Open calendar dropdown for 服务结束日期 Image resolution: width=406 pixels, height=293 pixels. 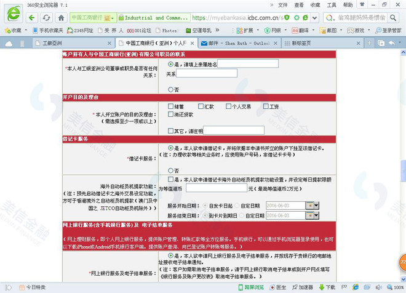[x=312, y=215]
